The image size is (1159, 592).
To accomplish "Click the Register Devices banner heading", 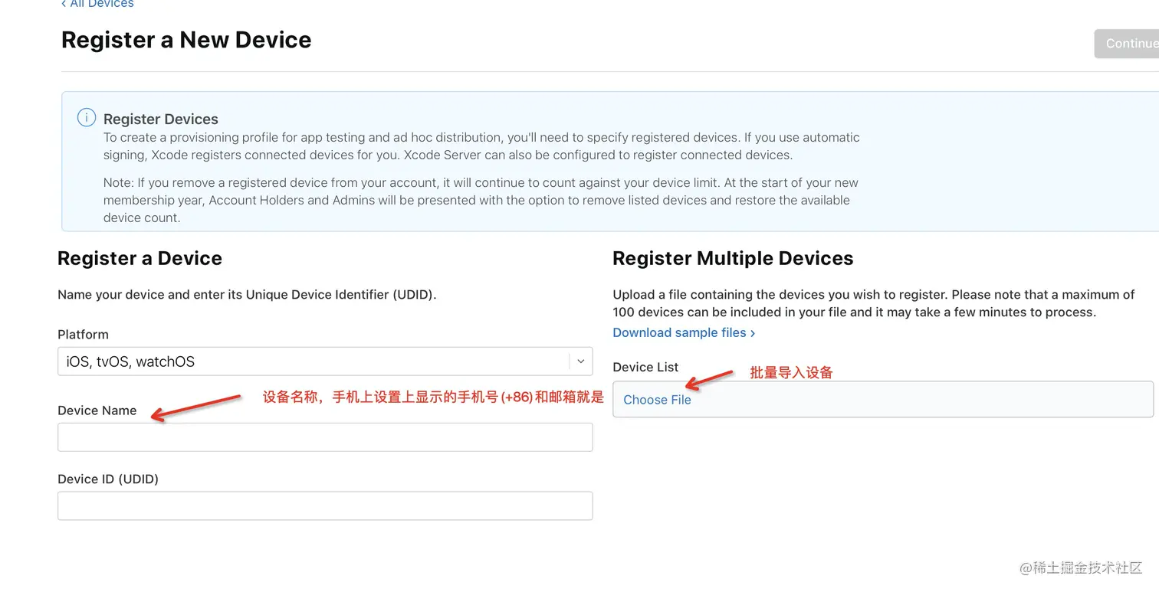I will pos(161,119).
